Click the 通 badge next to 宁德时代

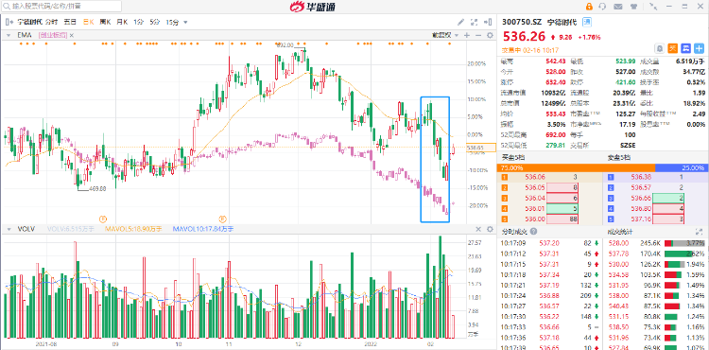pyautogui.click(x=587, y=21)
